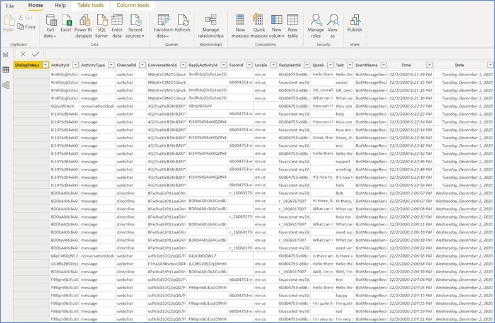The image size is (495, 323).
Task: Switch to Model view in sidebar
Action: [6, 85]
